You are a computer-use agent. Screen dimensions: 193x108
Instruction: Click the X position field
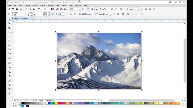(x=20, y=13)
